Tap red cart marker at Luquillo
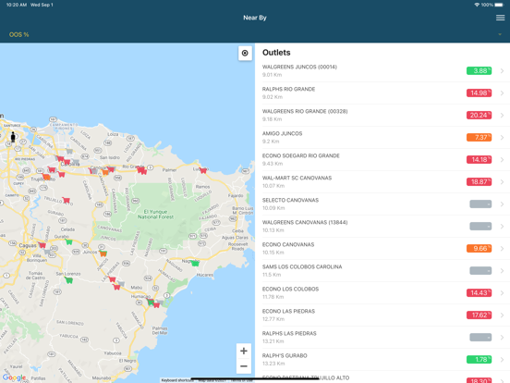 pos(203,170)
